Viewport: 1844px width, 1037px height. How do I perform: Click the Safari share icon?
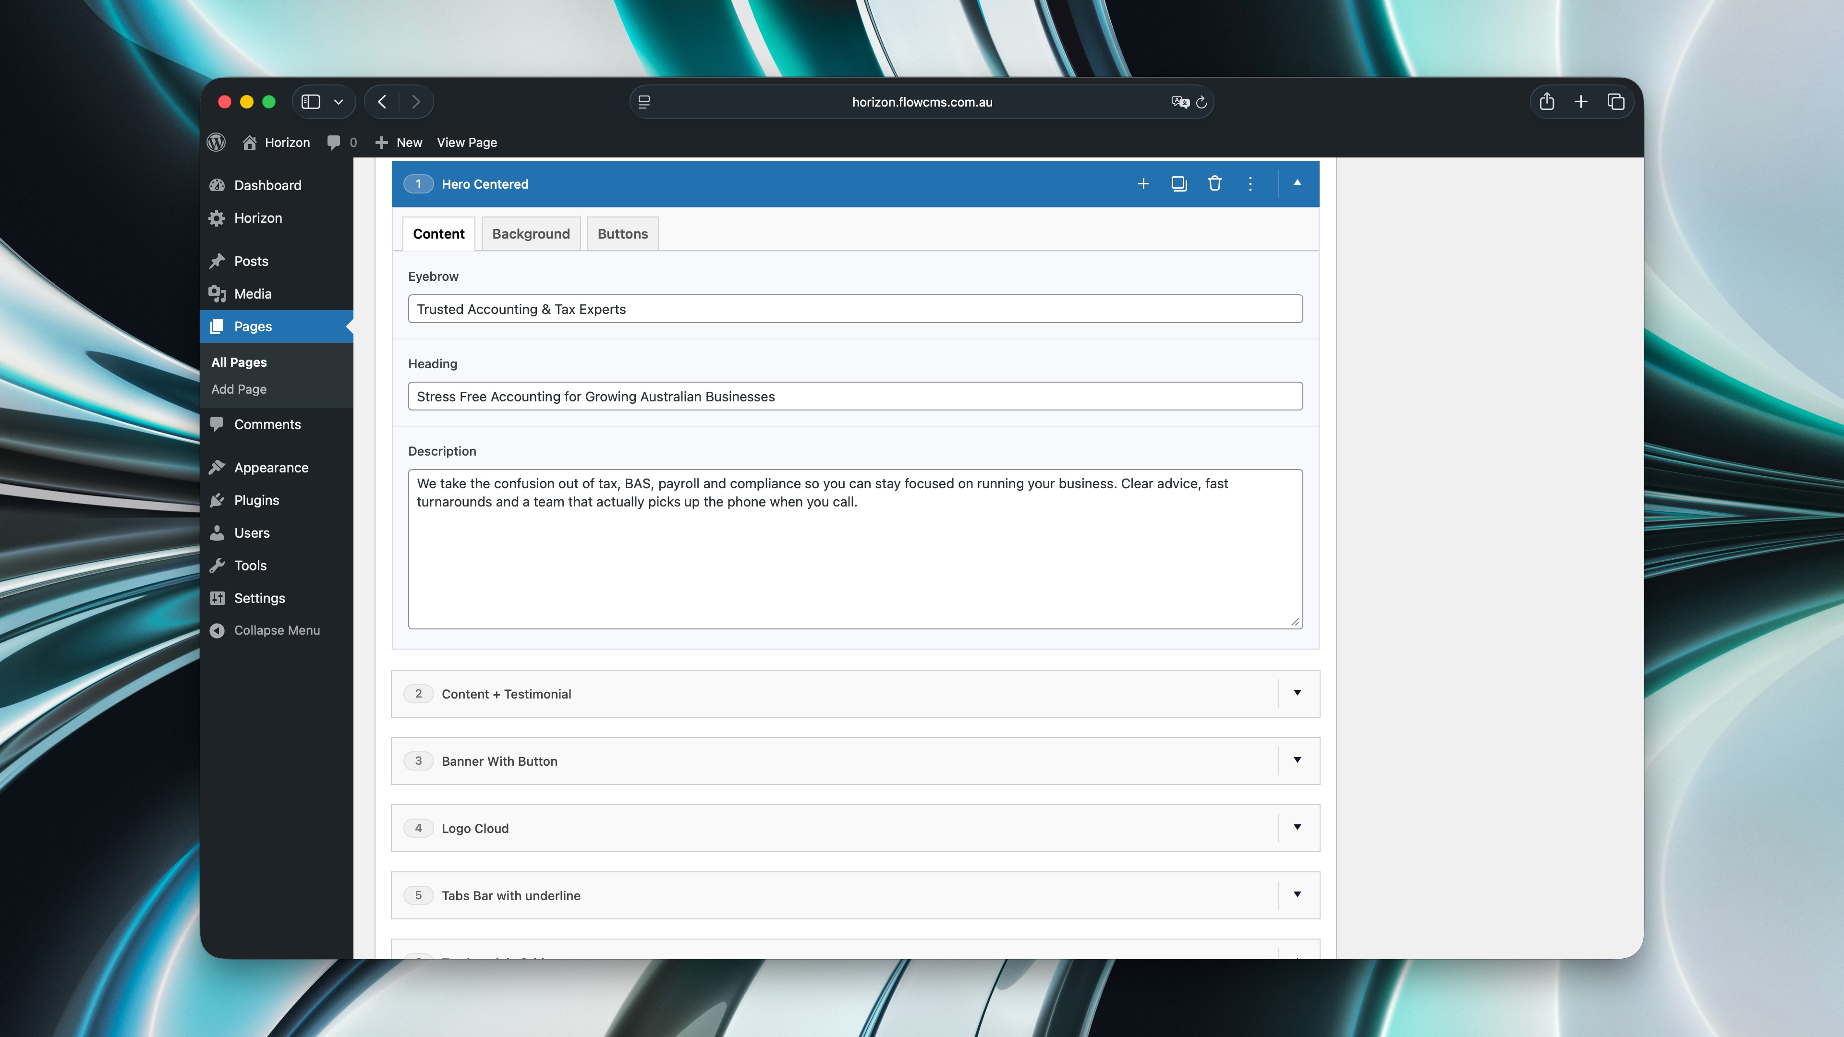coord(1546,102)
